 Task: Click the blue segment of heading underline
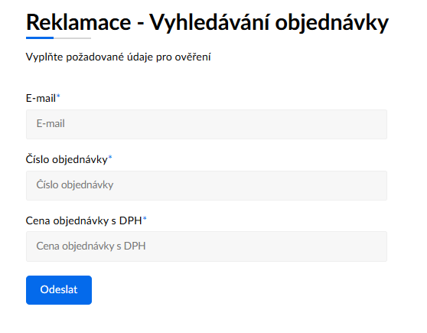[x=40, y=38]
